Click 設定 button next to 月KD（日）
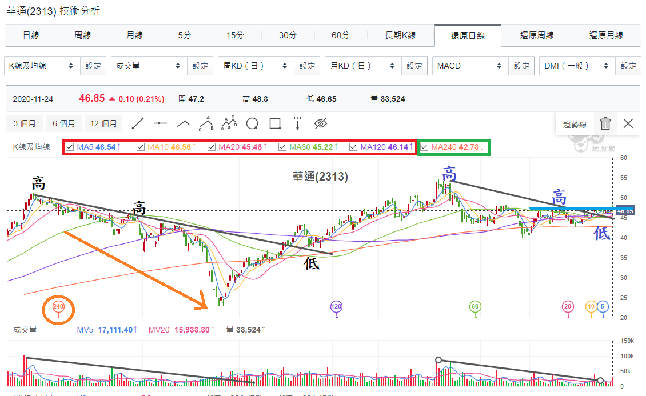The height and width of the screenshot is (396, 646). (x=414, y=66)
